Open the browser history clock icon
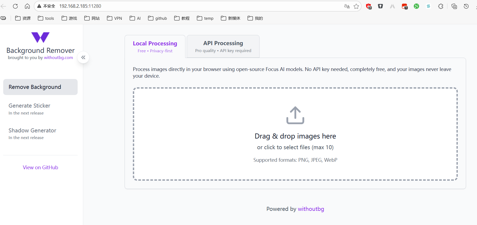 click(466, 6)
